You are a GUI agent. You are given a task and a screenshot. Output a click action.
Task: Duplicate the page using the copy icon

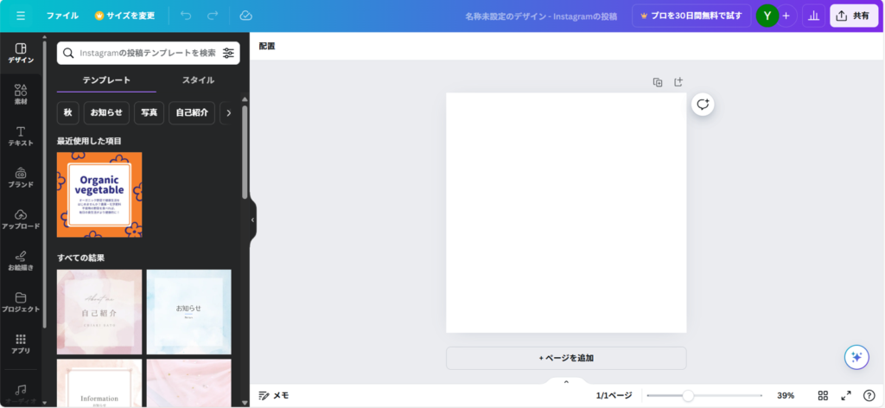pyautogui.click(x=658, y=82)
